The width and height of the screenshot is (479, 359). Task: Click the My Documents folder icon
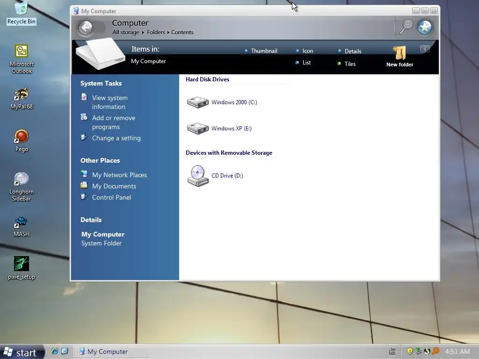click(x=84, y=185)
